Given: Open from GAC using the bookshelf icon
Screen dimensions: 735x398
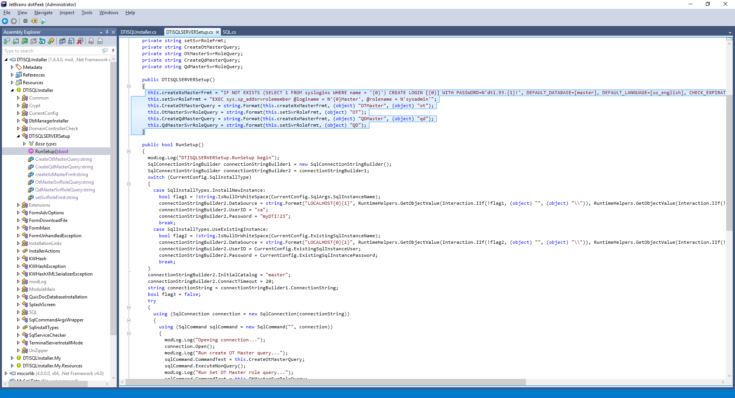Looking at the screenshot, I should point(24,41).
